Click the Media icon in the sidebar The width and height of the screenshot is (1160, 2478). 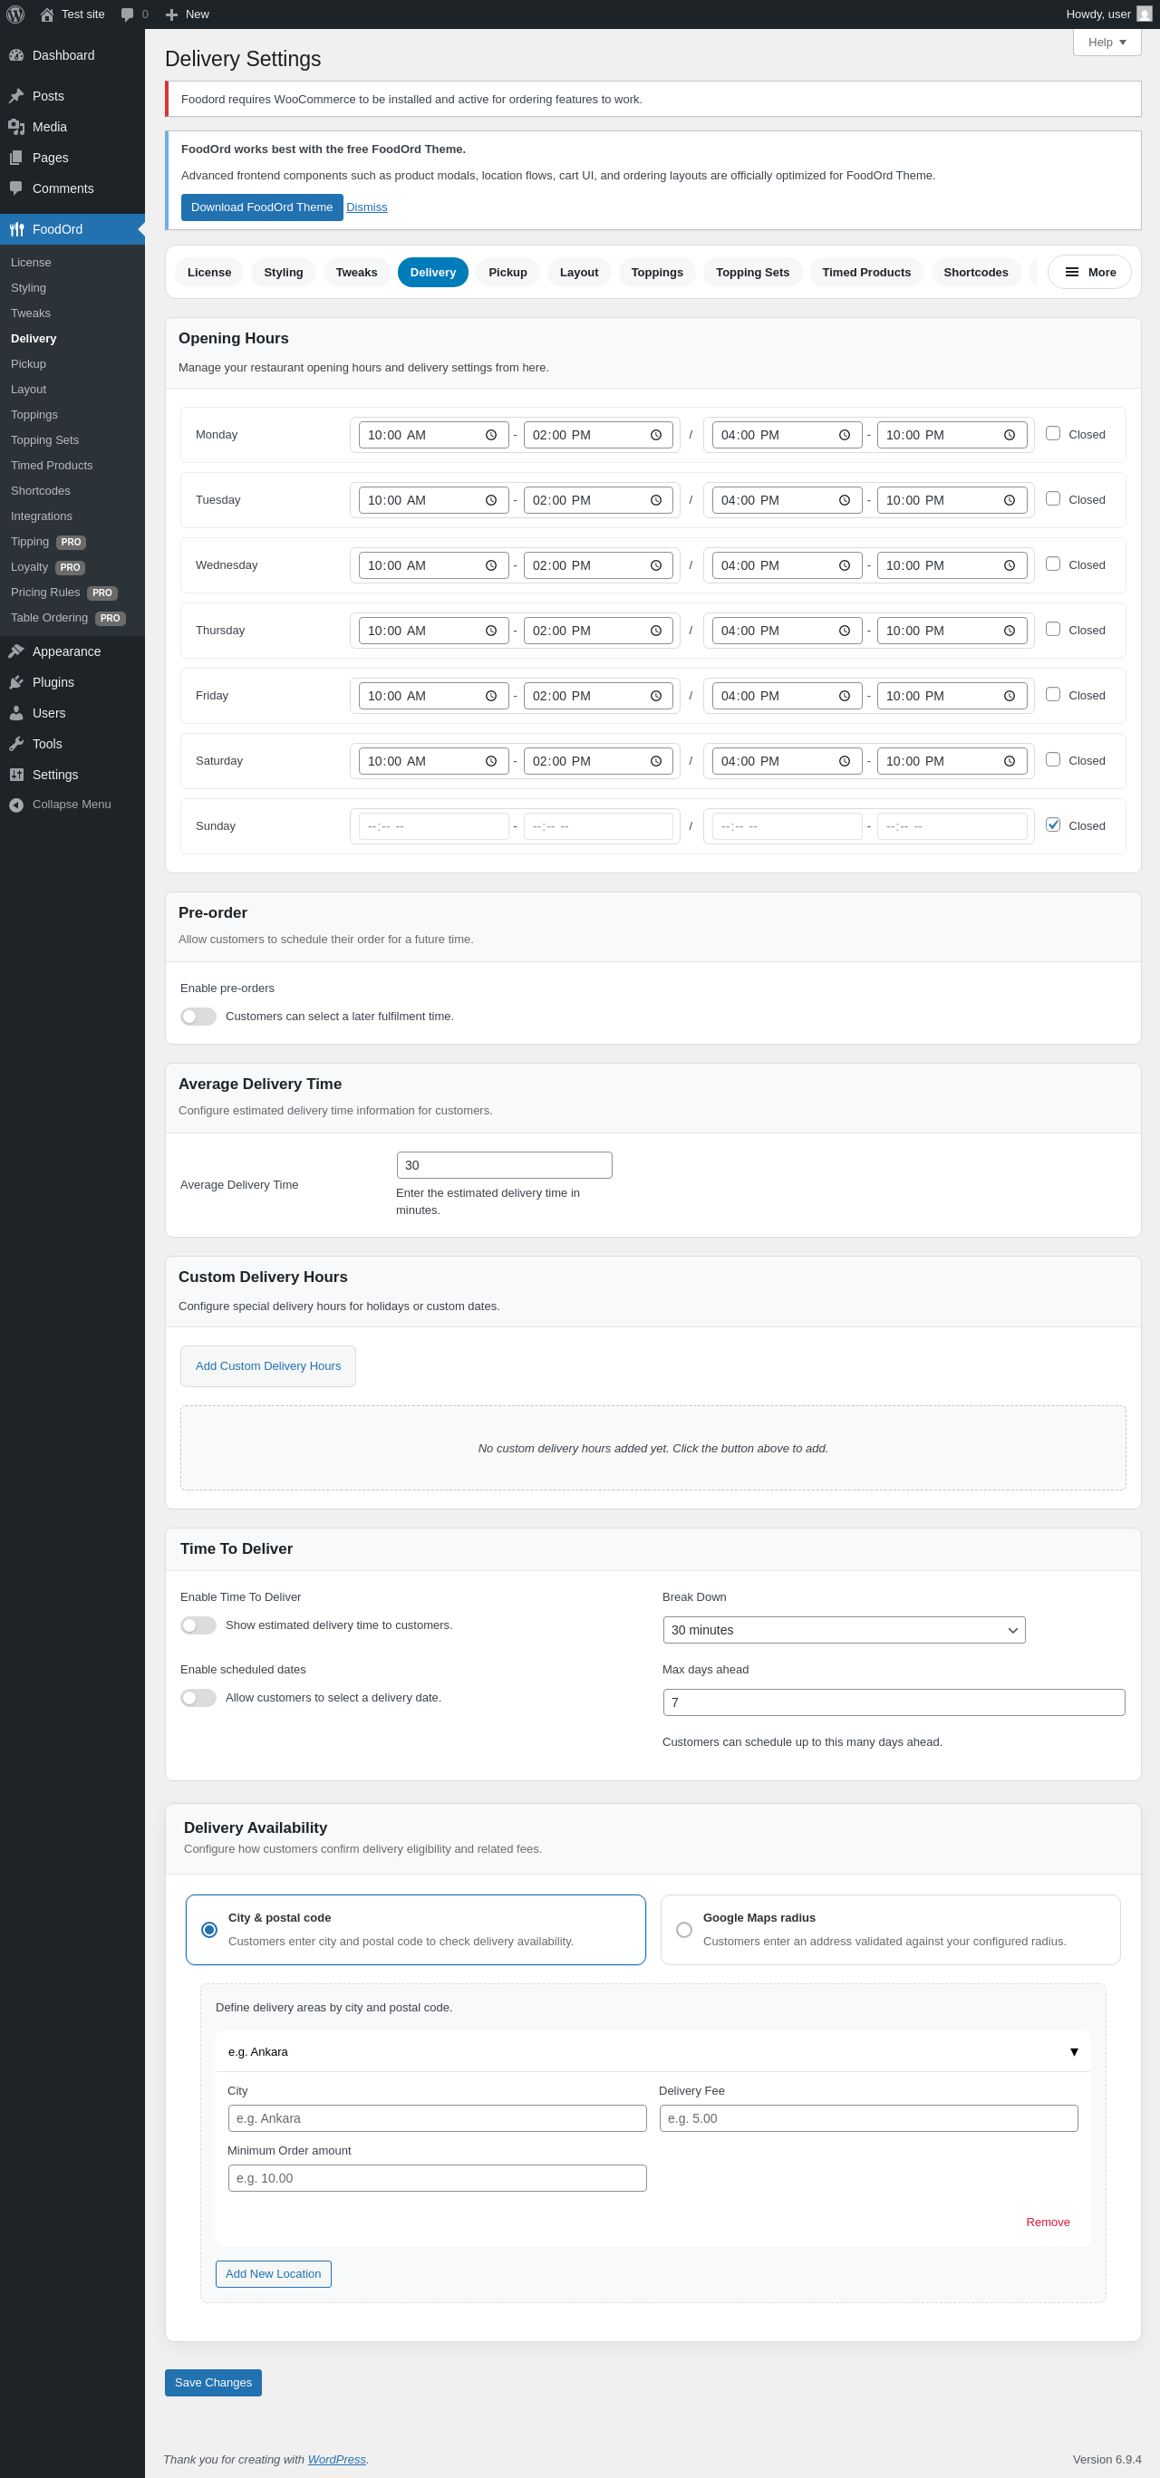pos(16,127)
